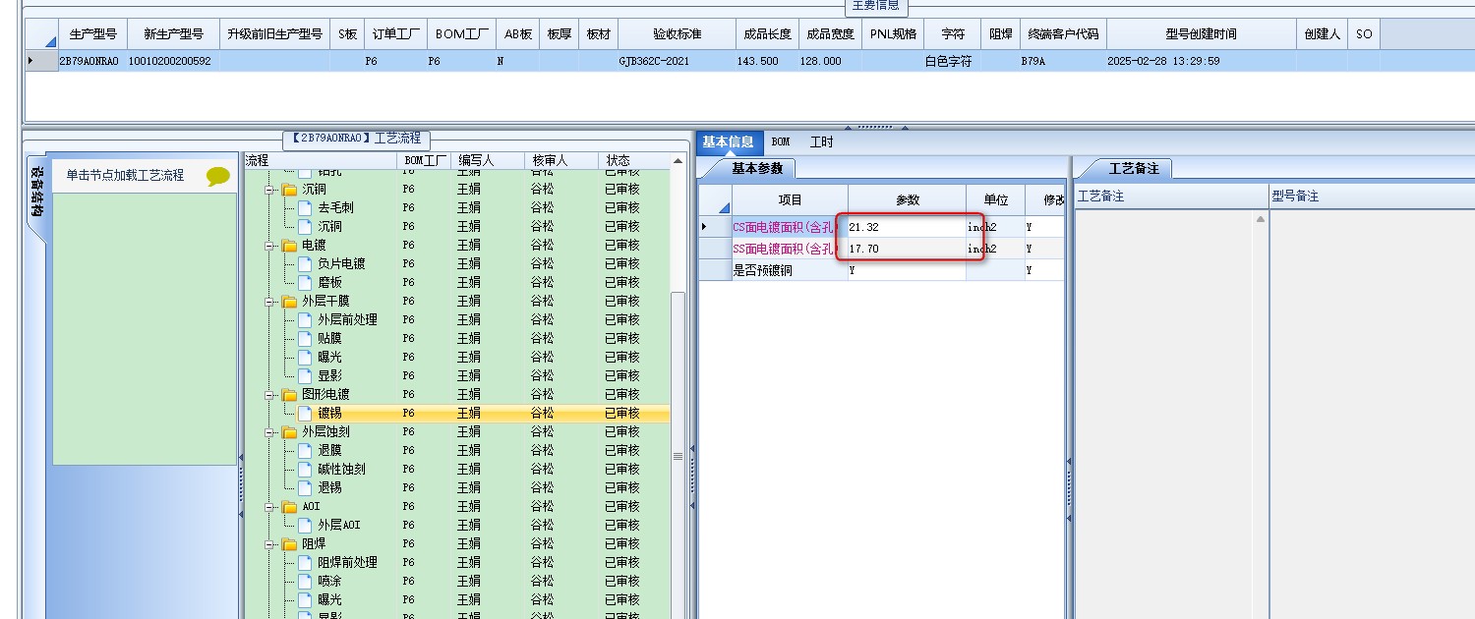The width and height of the screenshot is (1475, 619).
Task: Click the AOI folder icon
Action: point(289,507)
